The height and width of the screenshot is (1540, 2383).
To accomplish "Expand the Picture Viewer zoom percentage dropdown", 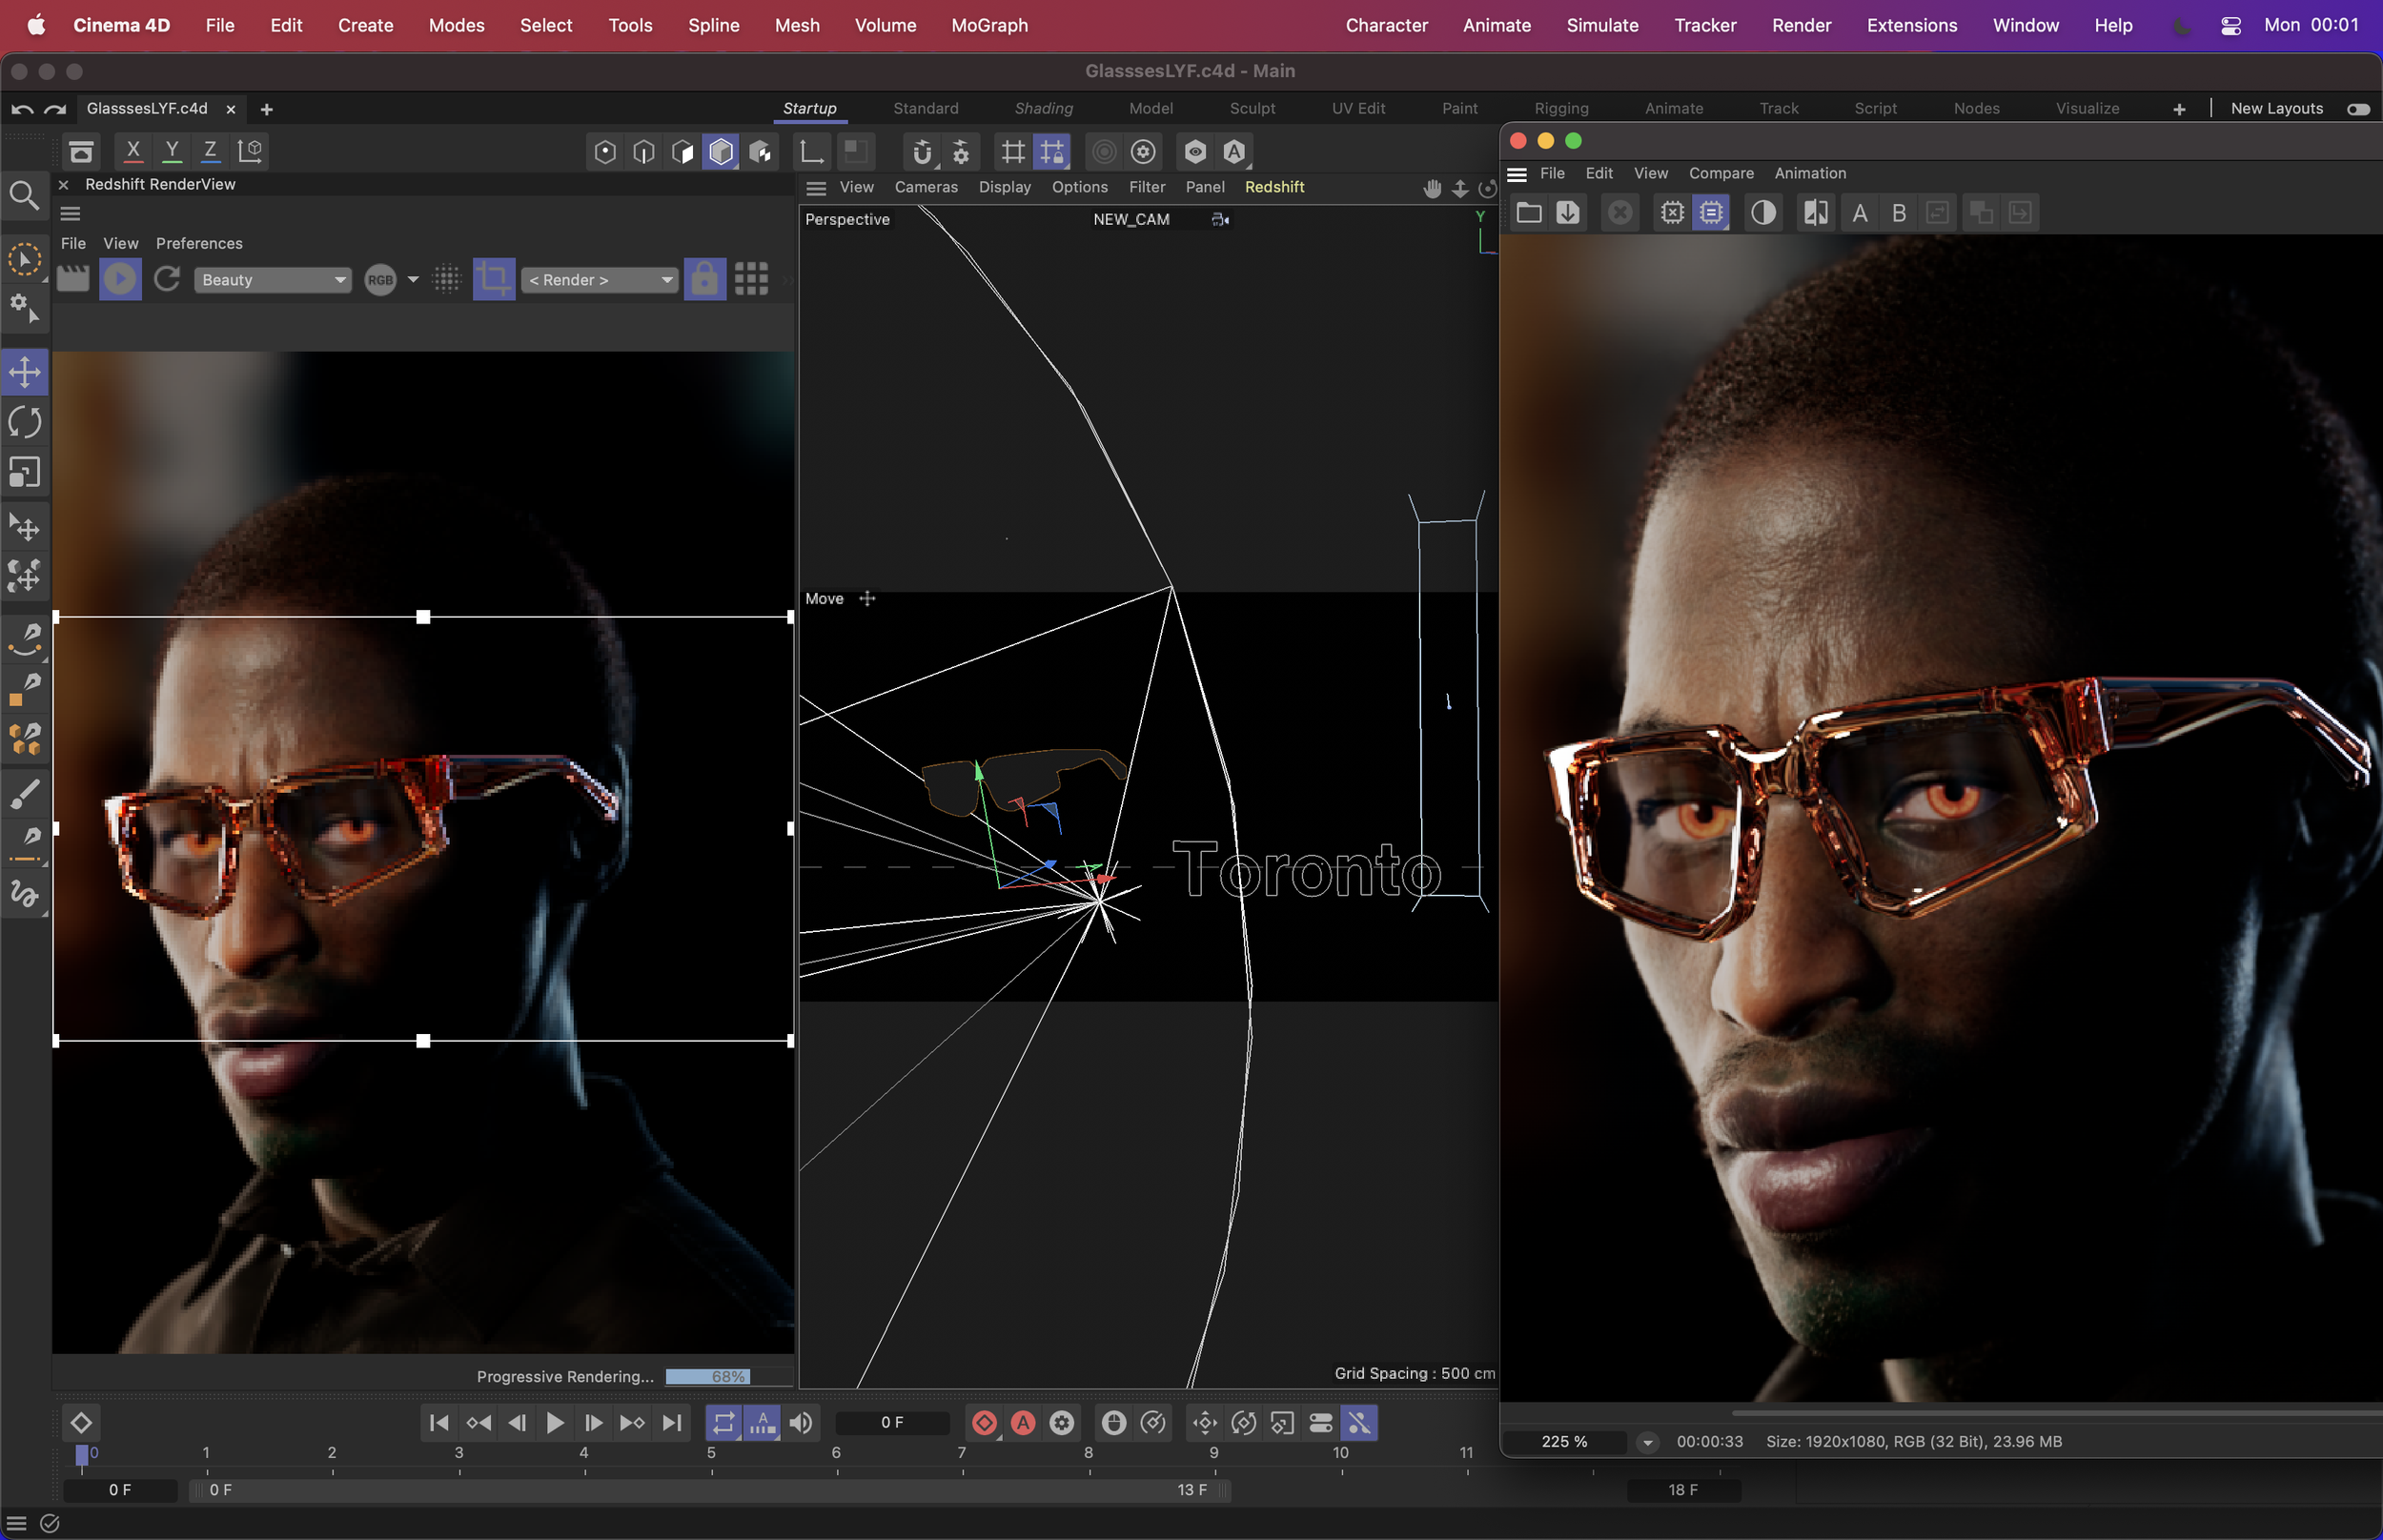I will pos(1647,1442).
